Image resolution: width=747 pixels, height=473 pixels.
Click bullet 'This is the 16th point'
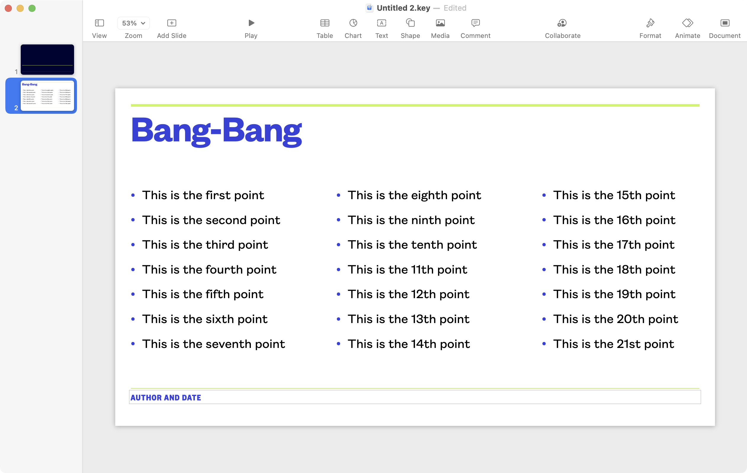click(614, 220)
